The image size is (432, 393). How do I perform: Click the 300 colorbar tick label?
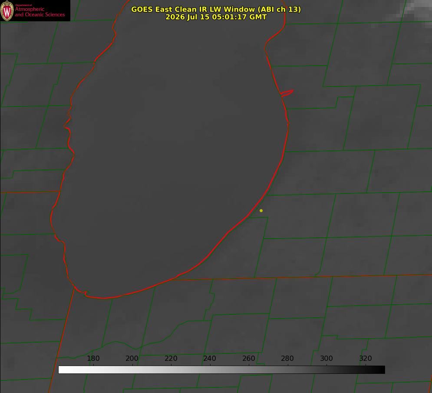point(326,358)
